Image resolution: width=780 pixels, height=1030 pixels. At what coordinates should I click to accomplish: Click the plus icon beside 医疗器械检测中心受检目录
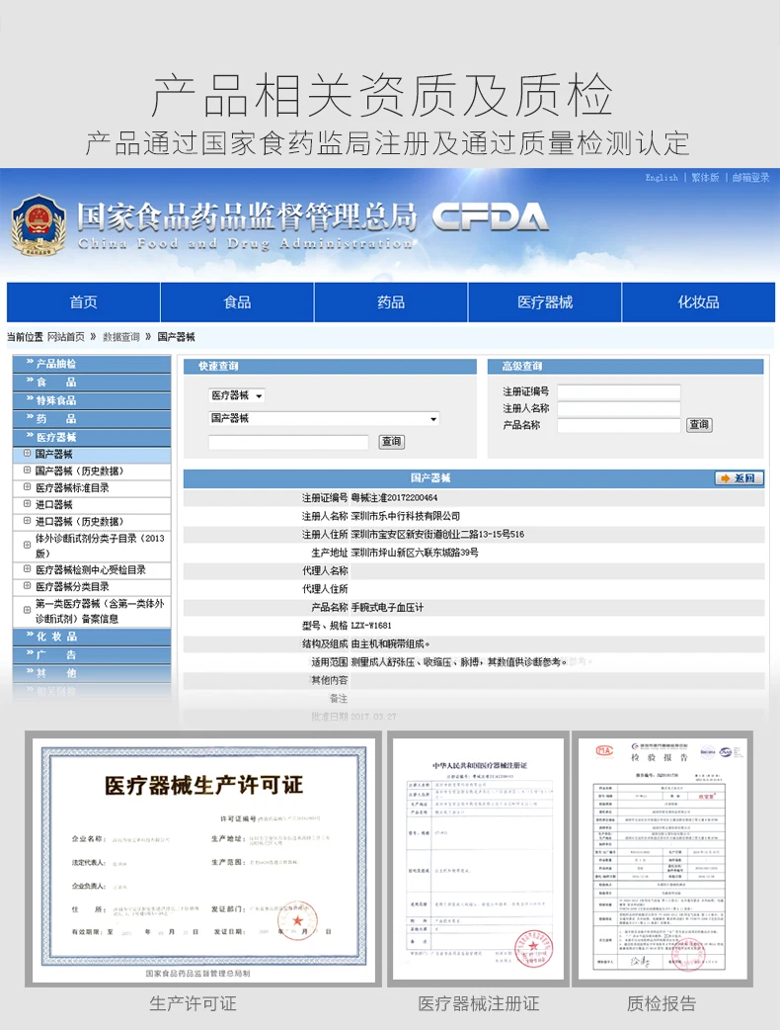(x=27, y=569)
